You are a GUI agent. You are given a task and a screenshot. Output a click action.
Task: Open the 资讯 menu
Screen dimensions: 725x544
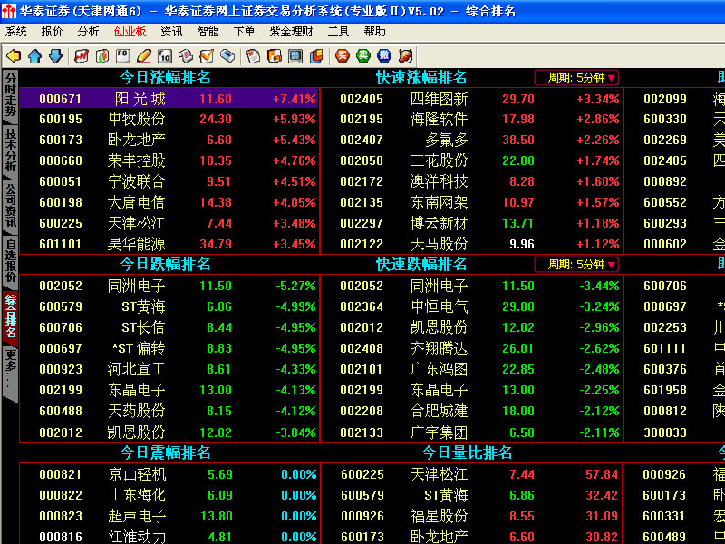pyautogui.click(x=171, y=32)
